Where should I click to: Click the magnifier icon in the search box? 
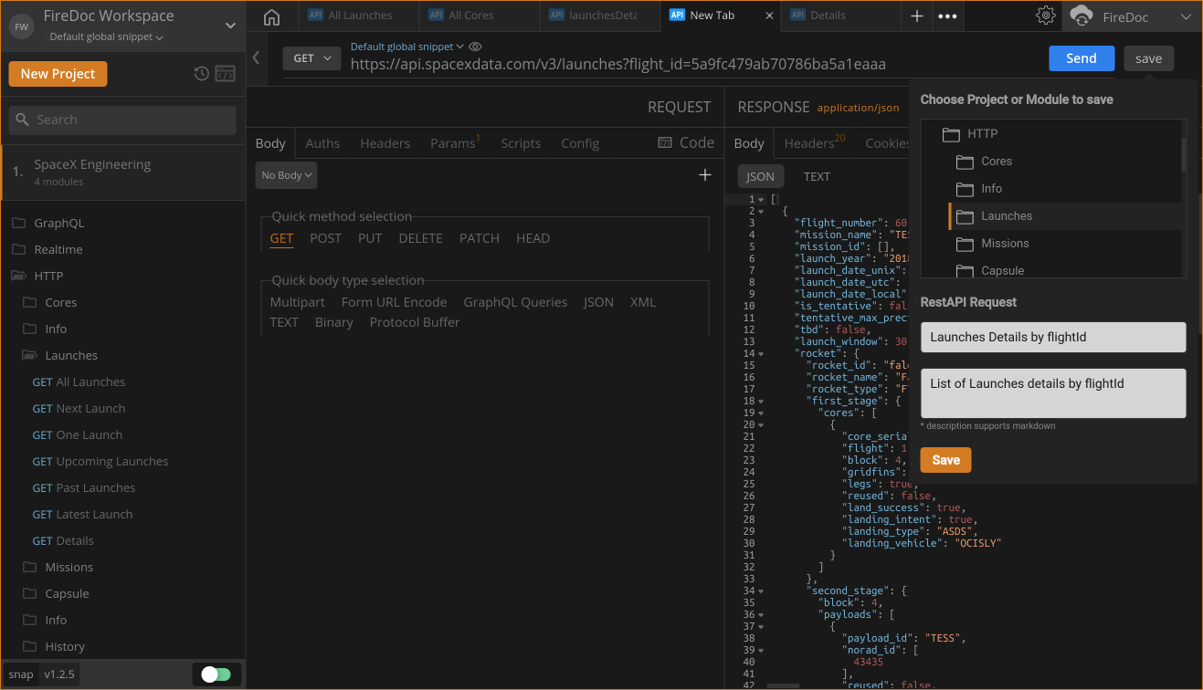click(23, 120)
